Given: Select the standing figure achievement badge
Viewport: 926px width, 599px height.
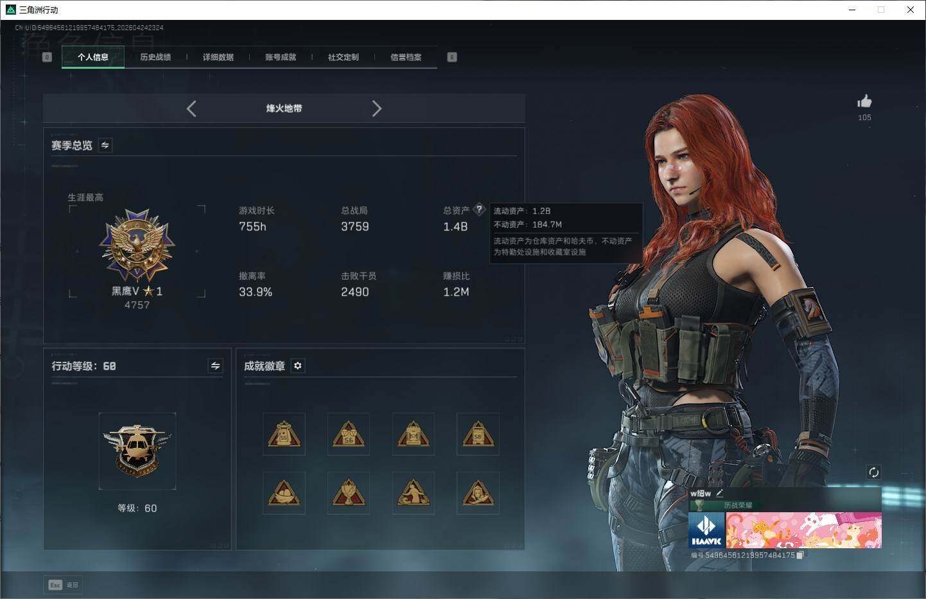Looking at the screenshot, I should coord(414,494).
